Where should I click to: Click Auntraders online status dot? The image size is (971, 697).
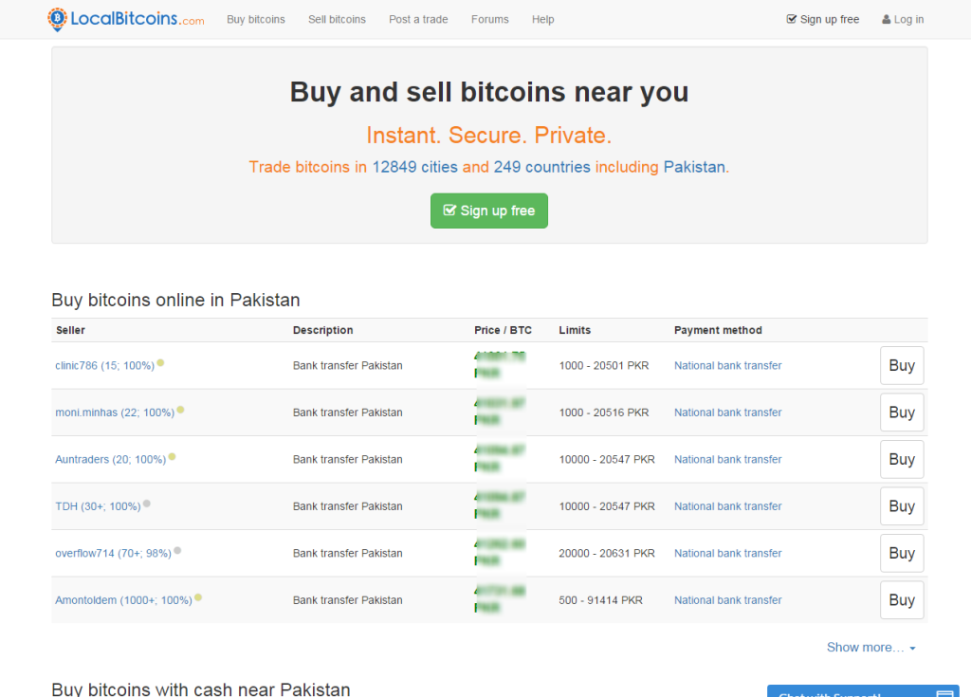point(173,457)
